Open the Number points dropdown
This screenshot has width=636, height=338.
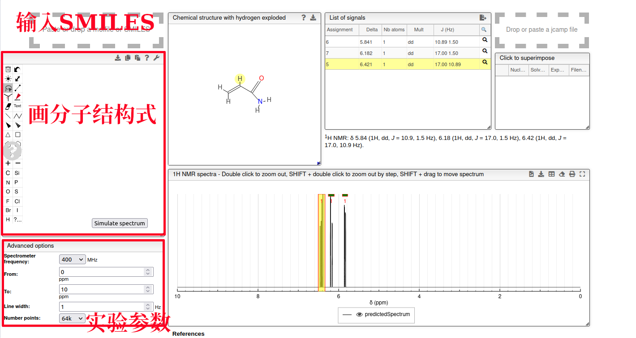pos(72,318)
